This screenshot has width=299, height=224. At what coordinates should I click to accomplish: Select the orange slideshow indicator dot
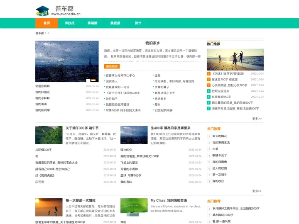click(x=93, y=80)
